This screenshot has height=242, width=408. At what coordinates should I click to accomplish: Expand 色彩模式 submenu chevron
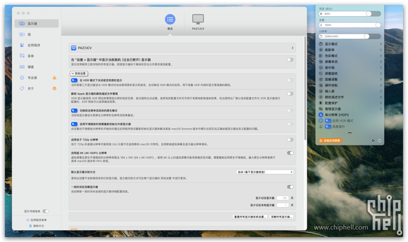pyautogui.click(x=381, y=56)
